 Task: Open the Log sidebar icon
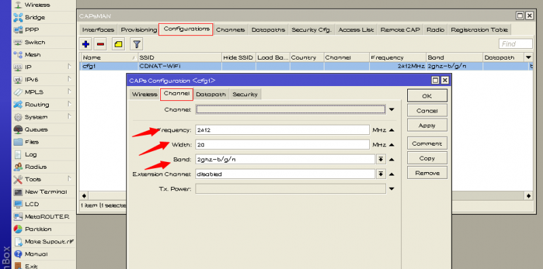tap(18, 154)
